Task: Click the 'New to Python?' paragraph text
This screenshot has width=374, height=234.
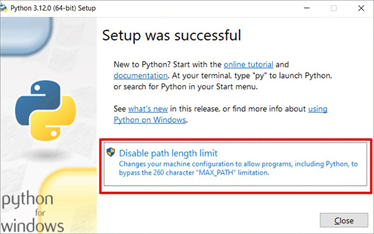Action: (223, 76)
